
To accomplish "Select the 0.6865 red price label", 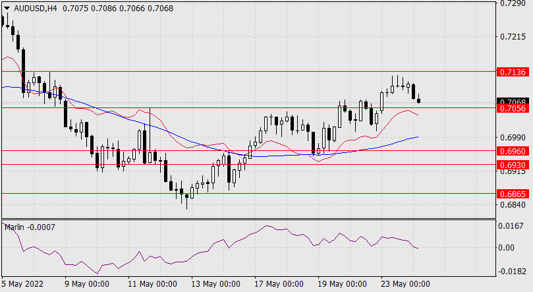I will coord(513,194).
